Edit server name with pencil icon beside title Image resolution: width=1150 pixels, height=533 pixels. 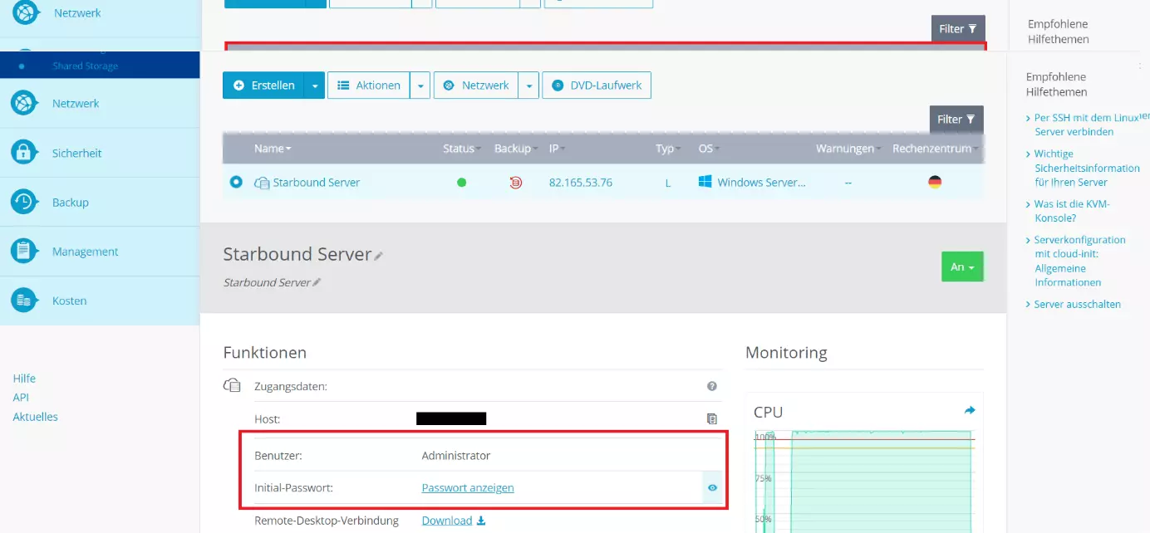[x=379, y=257]
